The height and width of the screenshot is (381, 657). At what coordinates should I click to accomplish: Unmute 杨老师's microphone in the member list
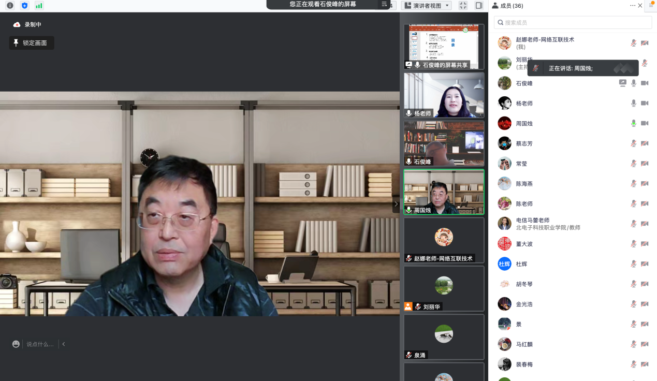point(633,103)
